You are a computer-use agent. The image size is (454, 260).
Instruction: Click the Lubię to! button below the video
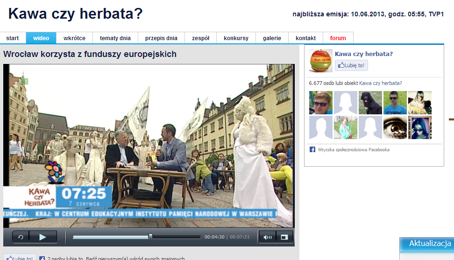click(x=20, y=257)
